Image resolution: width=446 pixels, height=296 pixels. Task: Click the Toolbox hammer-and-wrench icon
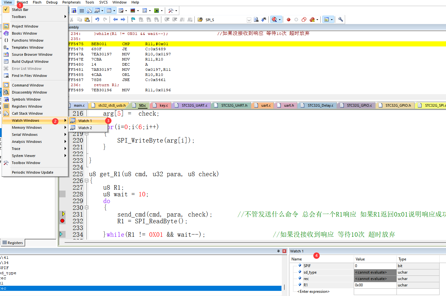tap(171, 11)
